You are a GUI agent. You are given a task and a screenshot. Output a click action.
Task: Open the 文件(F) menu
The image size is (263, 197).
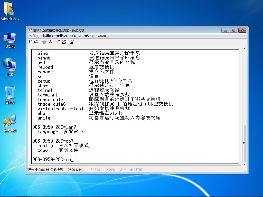coord(34,36)
